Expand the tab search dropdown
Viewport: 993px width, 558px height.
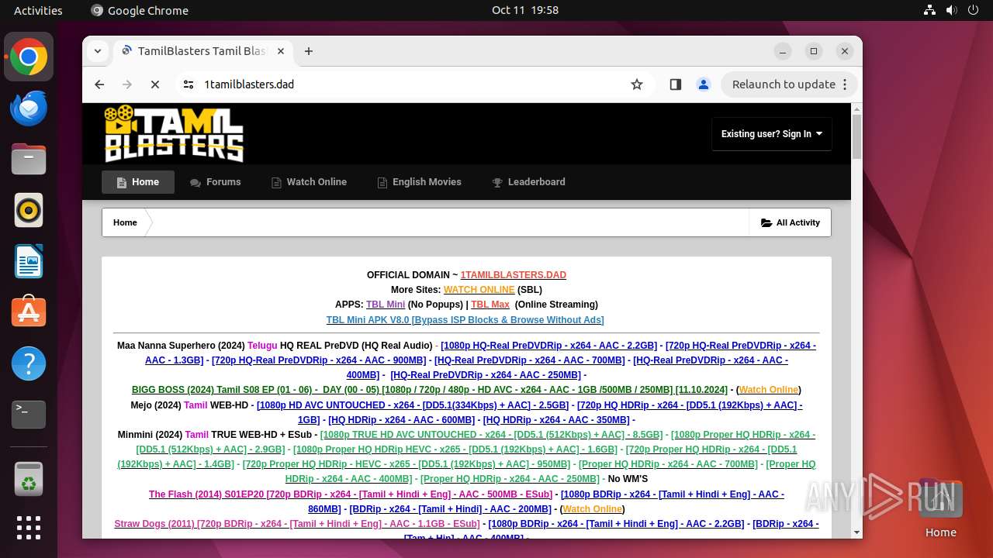coord(98,51)
